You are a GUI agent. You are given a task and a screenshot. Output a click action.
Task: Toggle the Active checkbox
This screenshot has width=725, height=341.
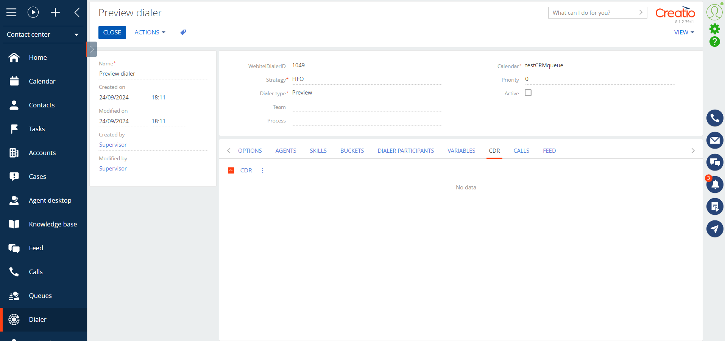point(528,93)
